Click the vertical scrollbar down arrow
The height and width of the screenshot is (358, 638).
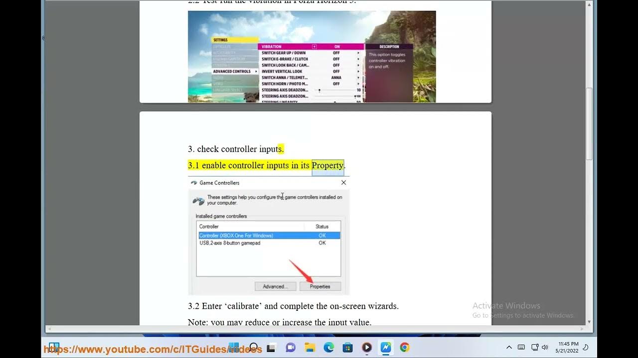[x=589, y=322]
